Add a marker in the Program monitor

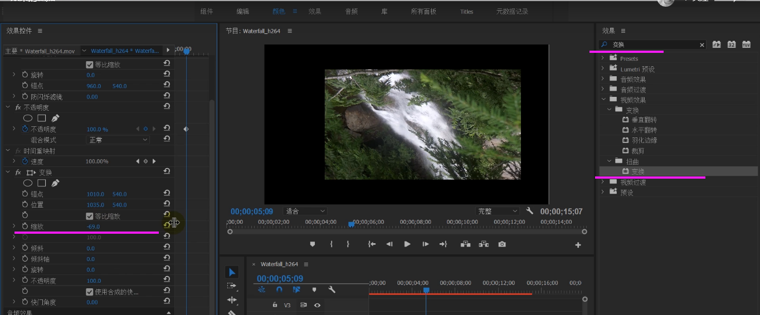tap(313, 244)
